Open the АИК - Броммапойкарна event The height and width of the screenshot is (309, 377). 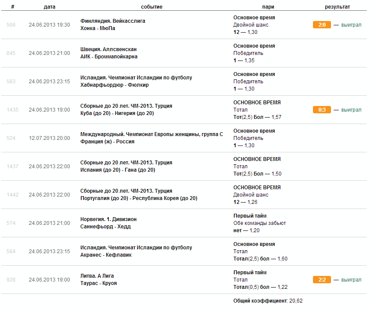pyautogui.click(x=109, y=57)
